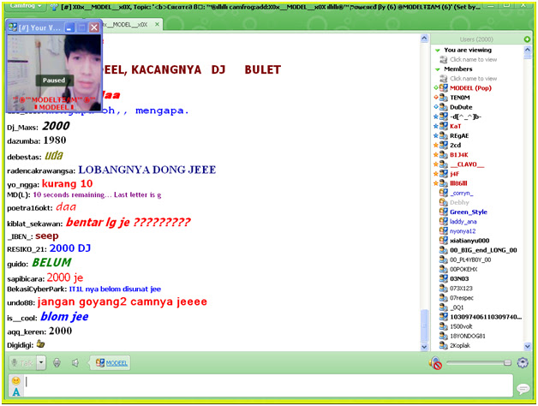The width and height of the screenshot is (538, 406).
Task: Click the muted speaker volume icon
Action: (435, 363)
